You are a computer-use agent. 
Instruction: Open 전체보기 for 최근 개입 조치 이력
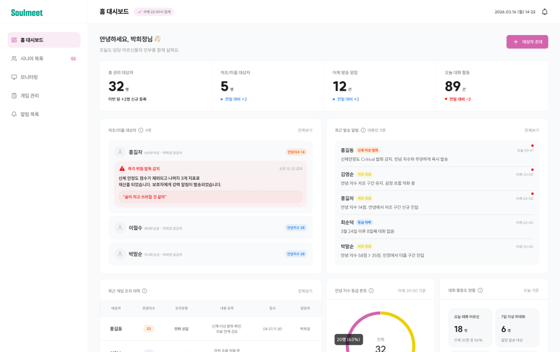pos(305,291)
